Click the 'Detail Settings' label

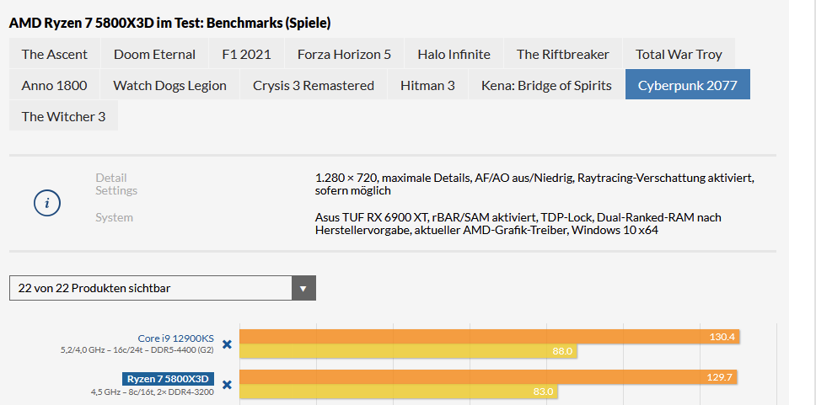click(x=116, y=184)
